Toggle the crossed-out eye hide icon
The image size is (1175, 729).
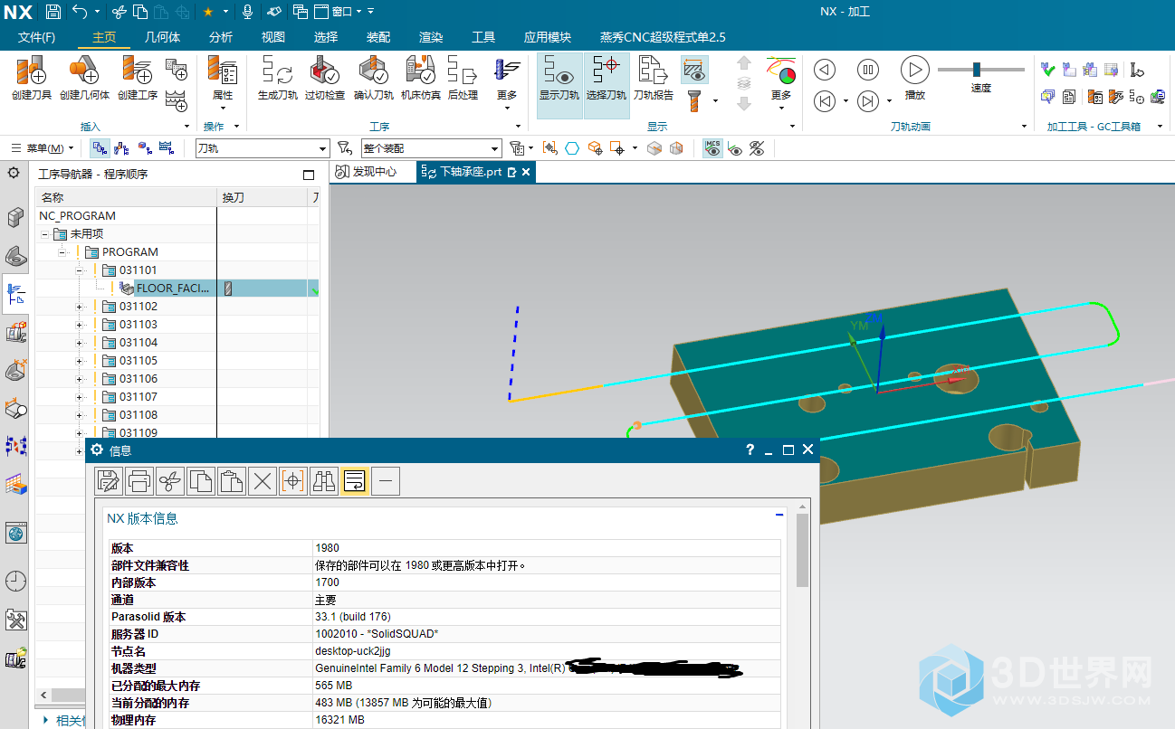click(757, 148)
